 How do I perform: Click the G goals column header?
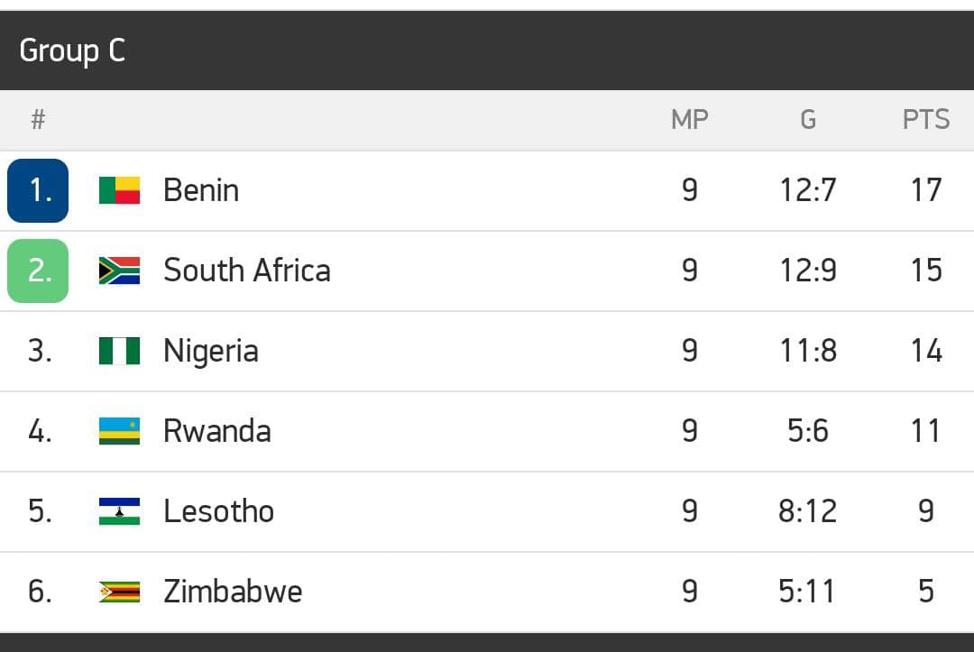[808, 120]
